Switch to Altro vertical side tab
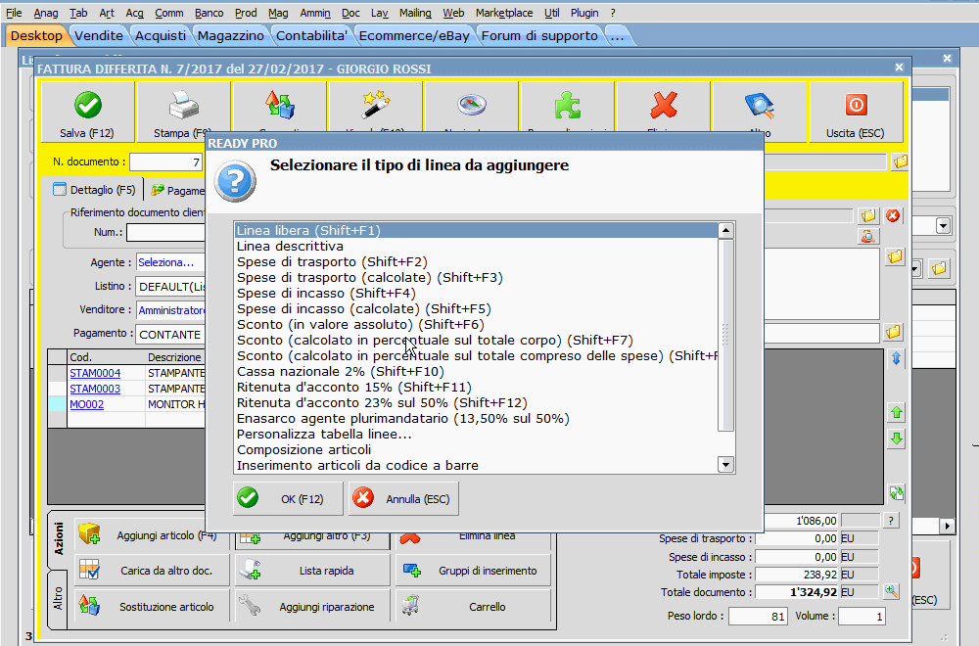The height and width of the screenshot is (646, 979). click(x=58, y=599)
